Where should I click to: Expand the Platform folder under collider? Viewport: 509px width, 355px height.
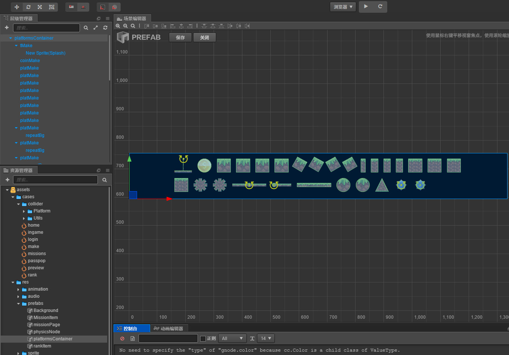click(x=24, y=211)
